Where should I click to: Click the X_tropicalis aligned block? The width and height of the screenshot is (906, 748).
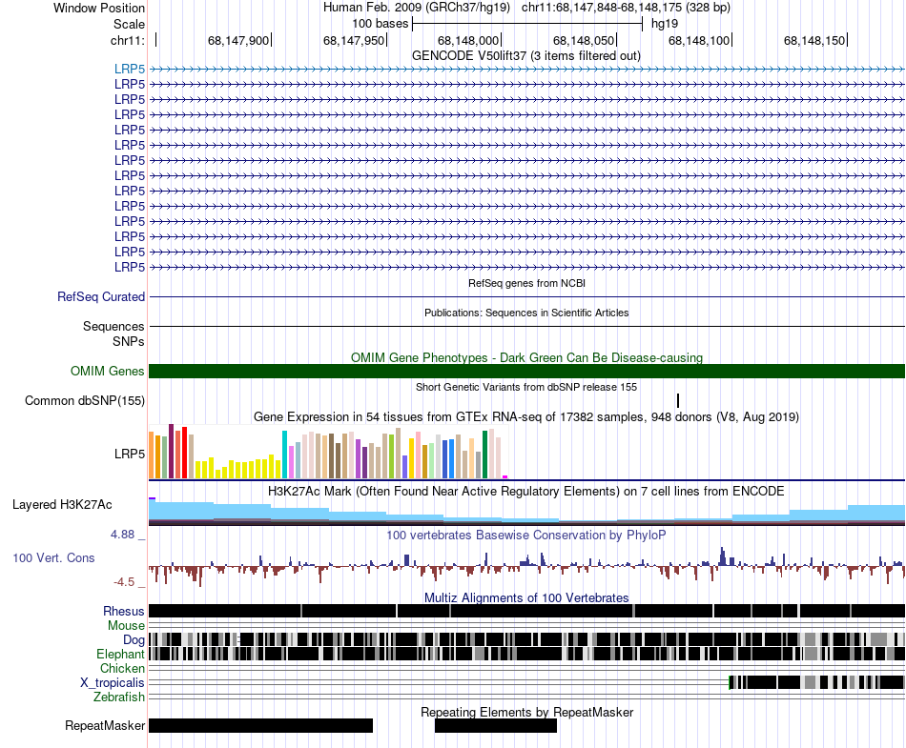(x=816, y=682)
